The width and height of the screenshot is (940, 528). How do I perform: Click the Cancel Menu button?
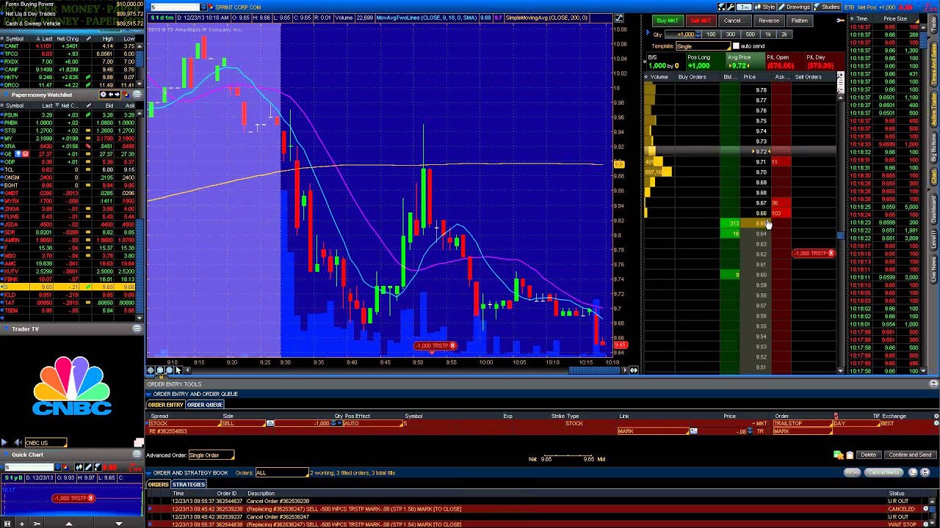point(883,473)
